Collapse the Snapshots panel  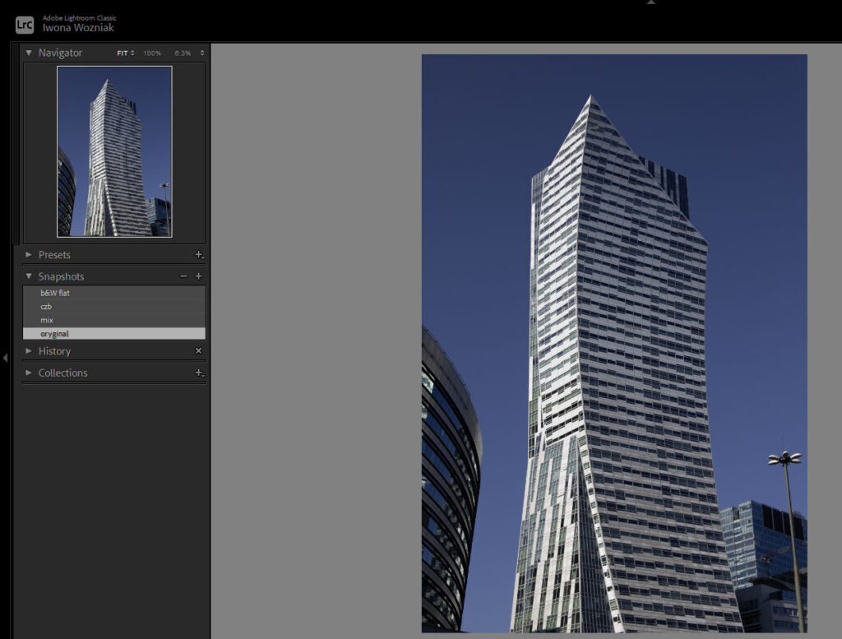(x=29, y=276)
